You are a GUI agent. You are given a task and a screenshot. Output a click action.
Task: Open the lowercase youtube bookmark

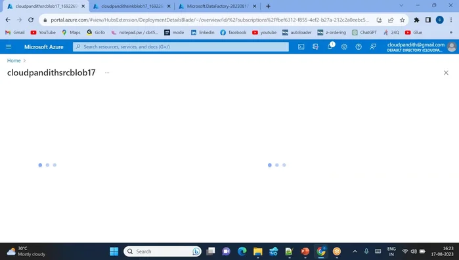(265, 32)
